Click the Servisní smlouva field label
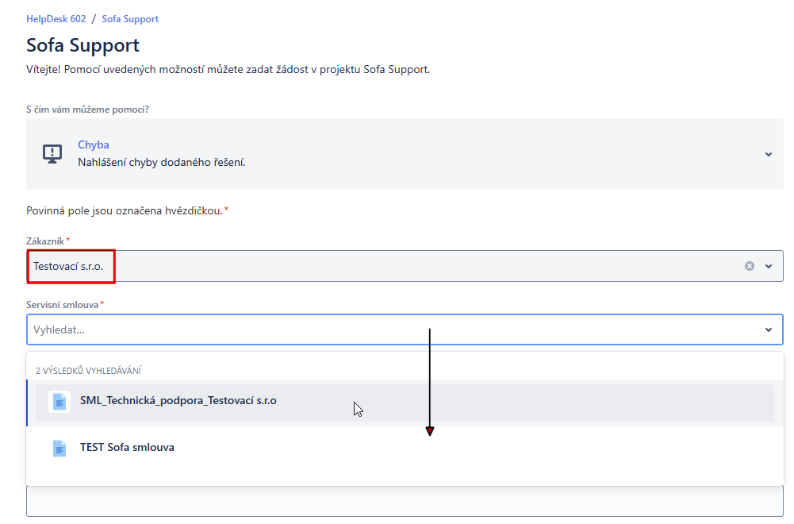 (63, 304)
